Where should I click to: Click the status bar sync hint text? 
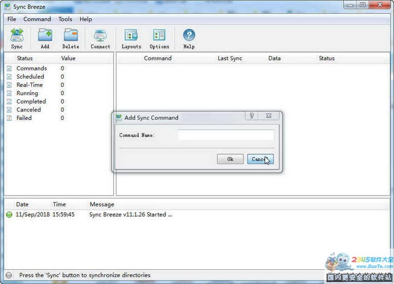coord(85,275)
